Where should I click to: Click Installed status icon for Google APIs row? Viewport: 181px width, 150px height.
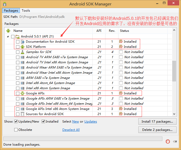tap(121, 93)
